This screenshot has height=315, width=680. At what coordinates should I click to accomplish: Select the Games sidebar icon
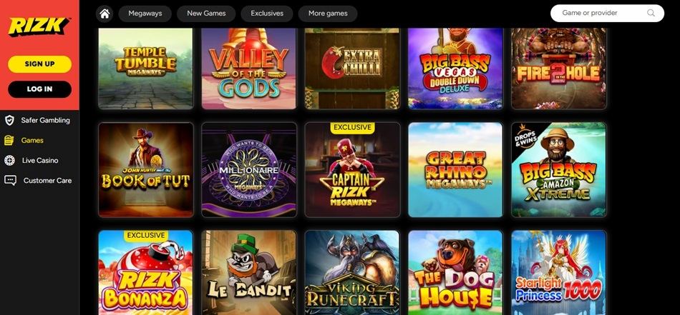tap(9, 140)
